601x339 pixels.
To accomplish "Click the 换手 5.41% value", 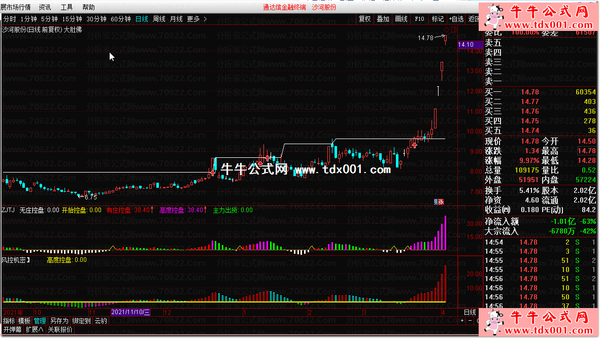I will point(529,190).
